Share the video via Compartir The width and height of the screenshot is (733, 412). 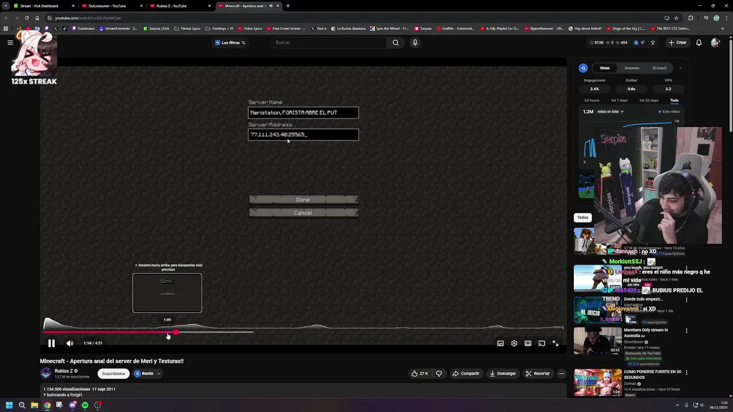pyautogui.click(x=466, y=374)
